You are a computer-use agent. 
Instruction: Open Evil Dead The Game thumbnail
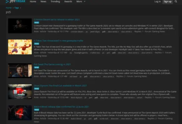click(x=20, y=71)
